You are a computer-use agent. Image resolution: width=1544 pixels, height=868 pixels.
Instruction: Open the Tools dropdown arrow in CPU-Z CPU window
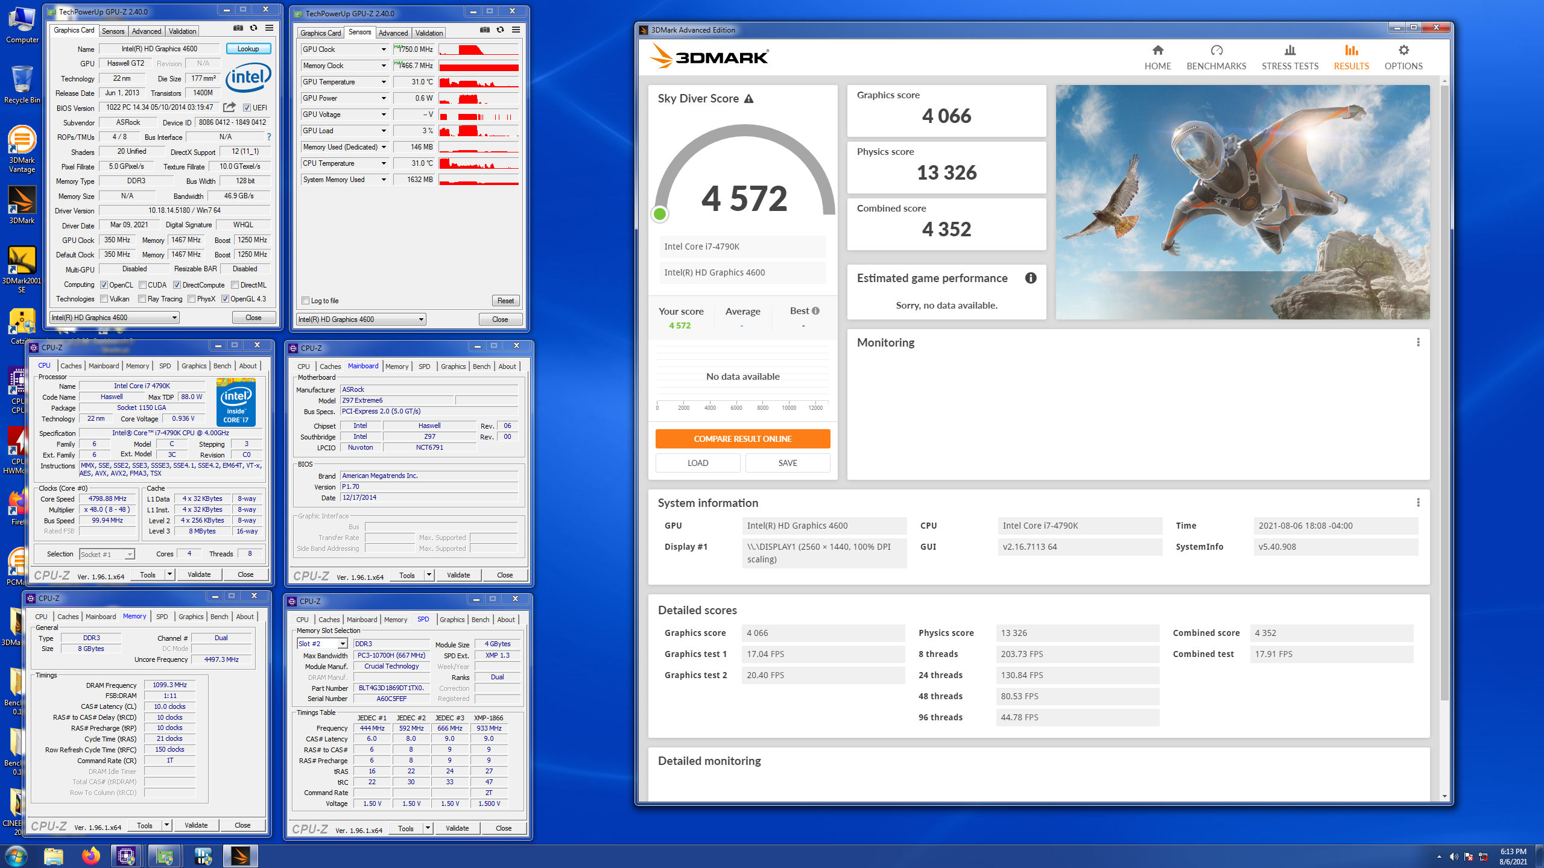(x=169, y=574)
